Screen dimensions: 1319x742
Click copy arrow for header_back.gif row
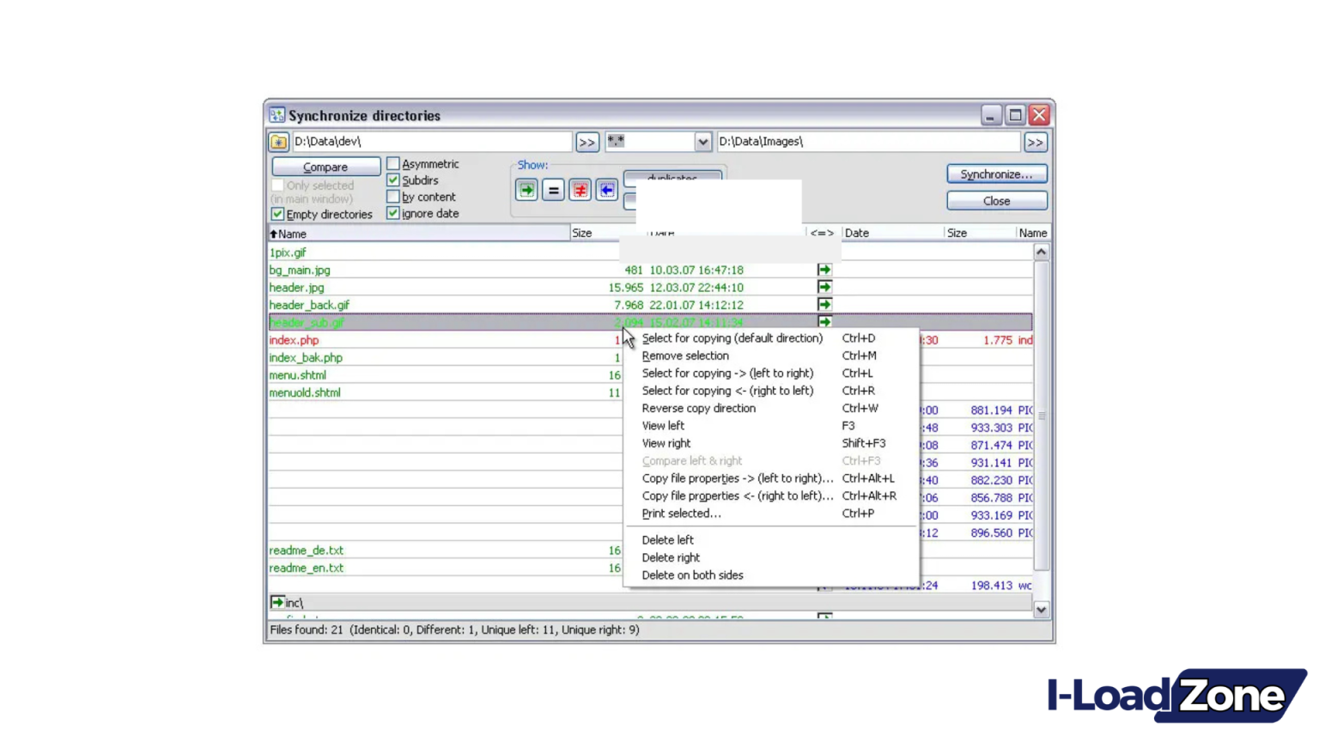tap(824, 304)
